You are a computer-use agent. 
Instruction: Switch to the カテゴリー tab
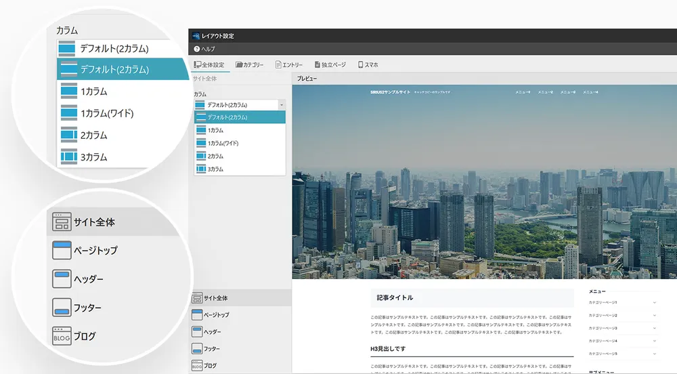click(x=250, y=65)
